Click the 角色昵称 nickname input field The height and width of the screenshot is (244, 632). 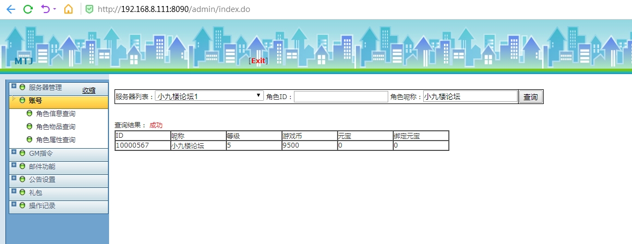[470, 96]
